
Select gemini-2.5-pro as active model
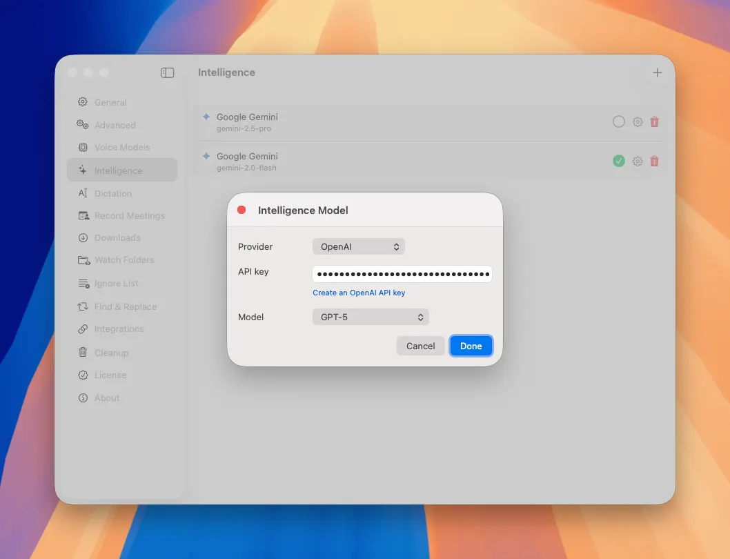click(x=618, y=122)
